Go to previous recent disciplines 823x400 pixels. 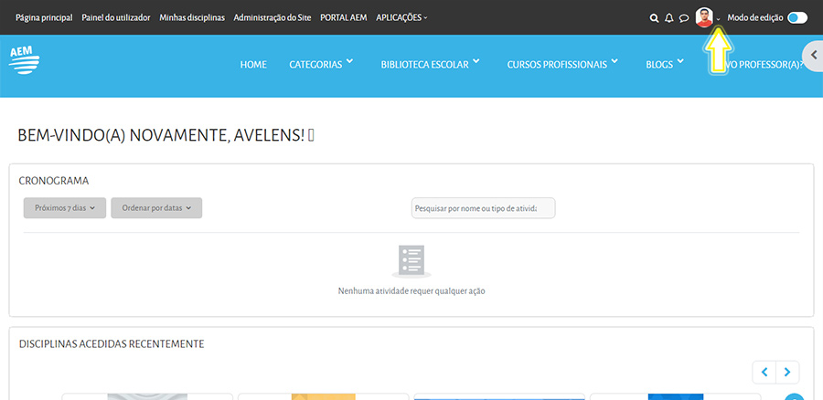(764, 372)
